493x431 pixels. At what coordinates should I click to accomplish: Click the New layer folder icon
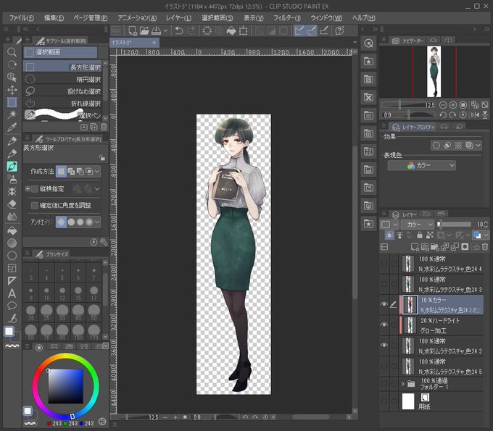pos(435,247)
